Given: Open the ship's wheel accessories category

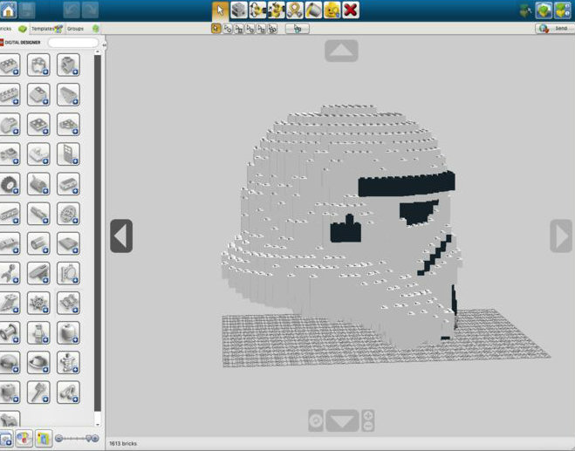Looking at the screenshot, I should coord(38,303).
